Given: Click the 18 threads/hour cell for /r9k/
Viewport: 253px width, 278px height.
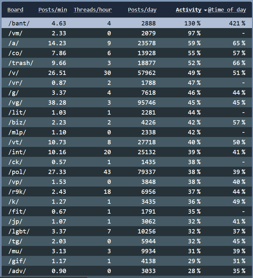Looking at the screenshot, I should 107,192.
